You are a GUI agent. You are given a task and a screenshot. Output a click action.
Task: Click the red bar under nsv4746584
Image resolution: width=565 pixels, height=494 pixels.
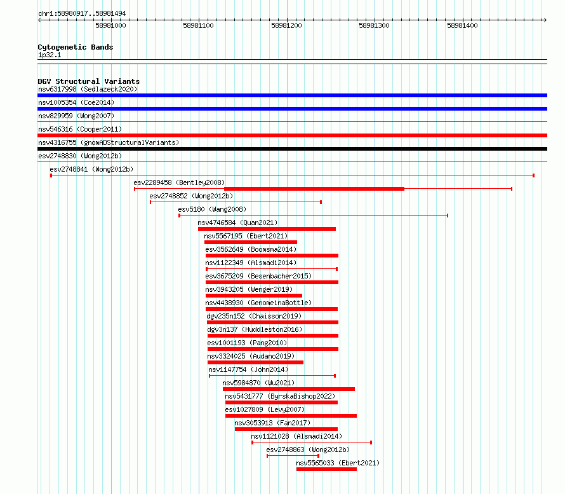tap(267, 229)
